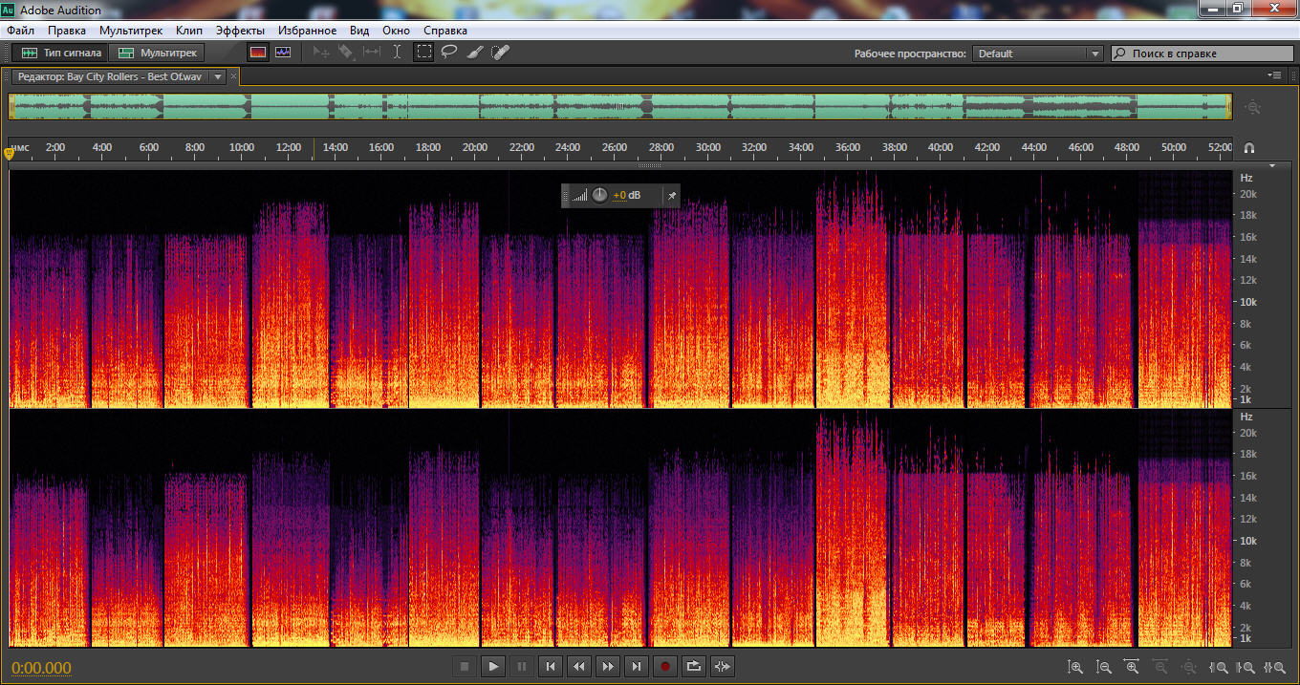Toggle spectral pitch display button
The image size is (1300, 685).
pos(283,53)
